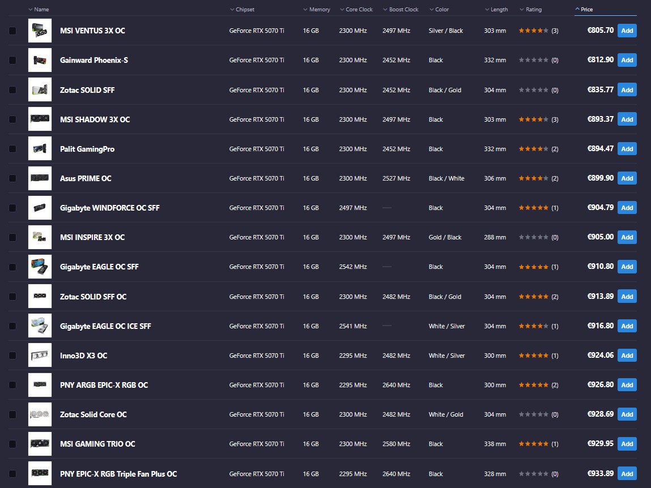
Task: View MSI SHADOW 3X OC thumbnail image
Action: pos(40,119)
